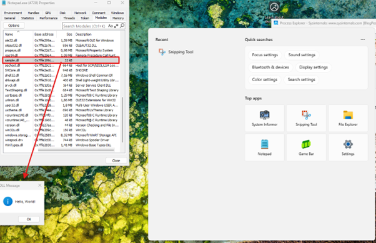This screenshot has width=376, height=243.
Task: Click Color settings quick search
Action: click(x=264, y=79)
